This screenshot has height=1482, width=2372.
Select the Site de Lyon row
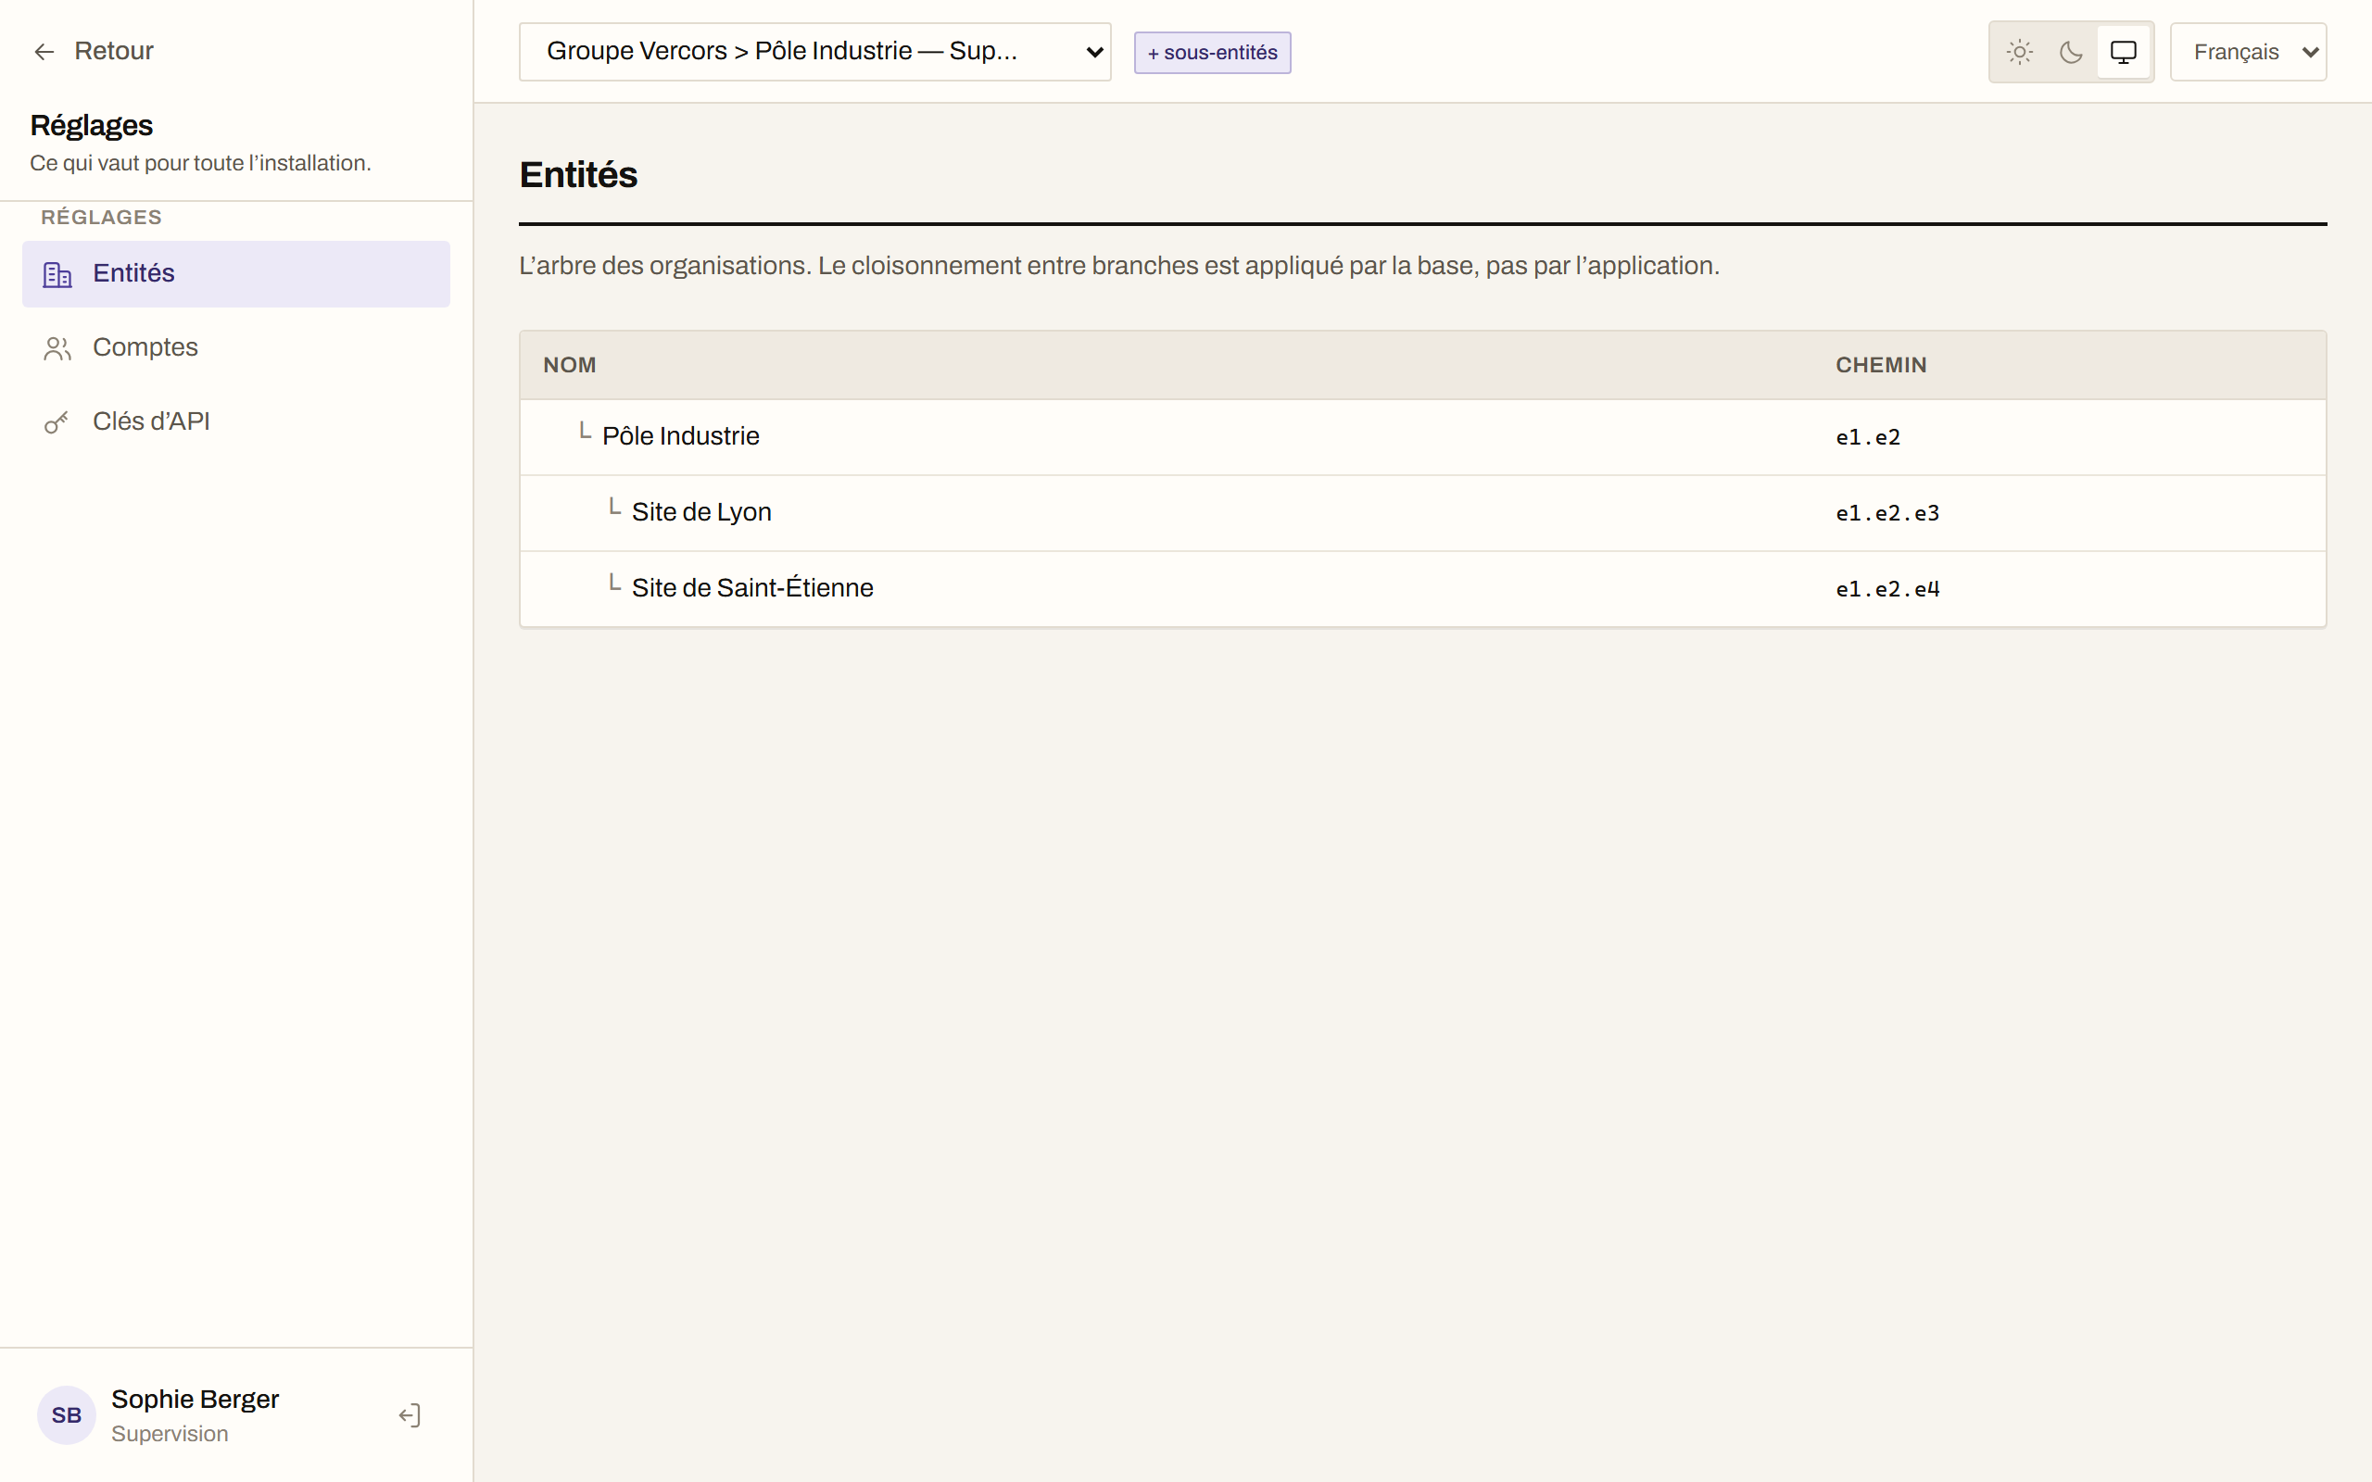click(1422, 512)
